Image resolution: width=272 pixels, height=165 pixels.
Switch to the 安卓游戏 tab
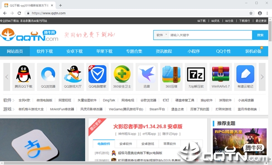click(148, 144)
